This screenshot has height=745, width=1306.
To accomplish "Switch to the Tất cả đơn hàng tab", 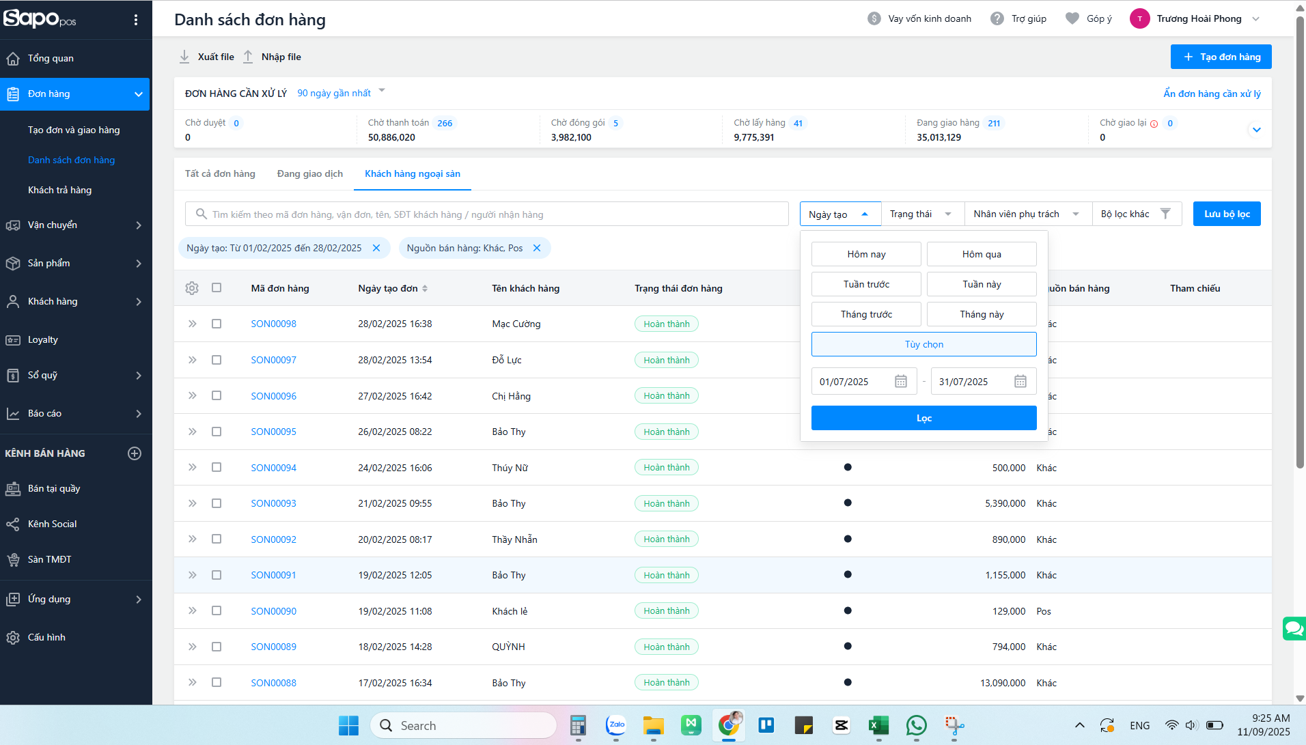I will (220, 173).
